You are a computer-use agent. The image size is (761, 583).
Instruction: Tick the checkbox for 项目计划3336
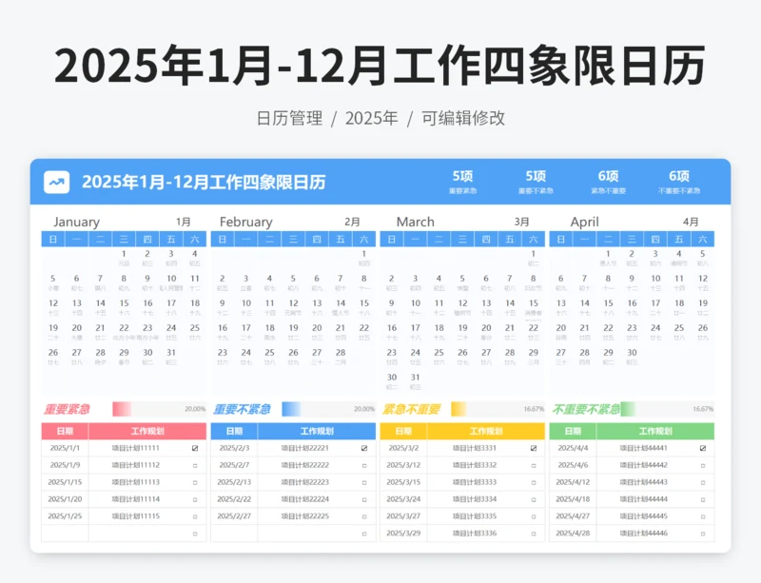pos(534,534)
